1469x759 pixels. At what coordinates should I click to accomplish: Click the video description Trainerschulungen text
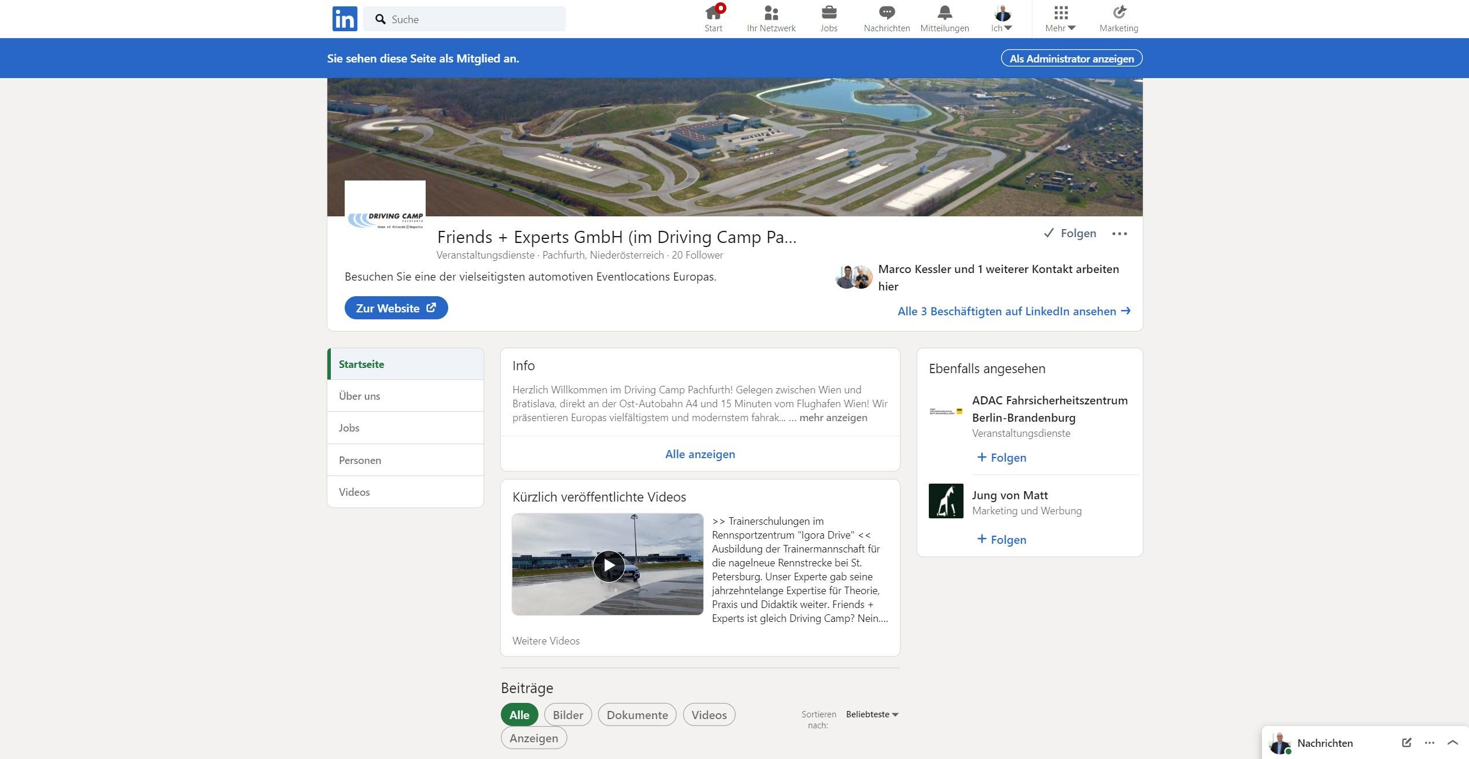pos(800,570)
